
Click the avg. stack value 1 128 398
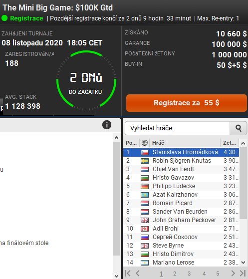23,106
